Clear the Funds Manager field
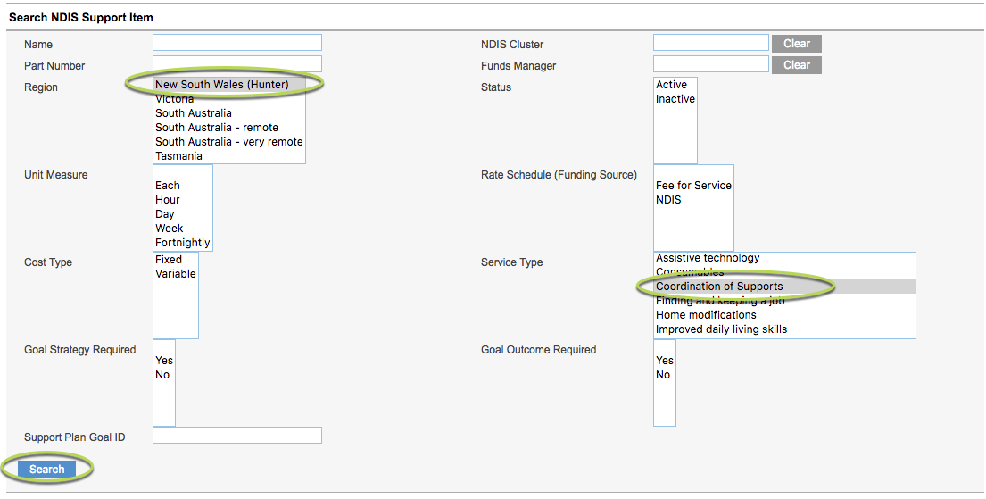The image size is (986, 499). pyautogui.click(x=796, y=65)
